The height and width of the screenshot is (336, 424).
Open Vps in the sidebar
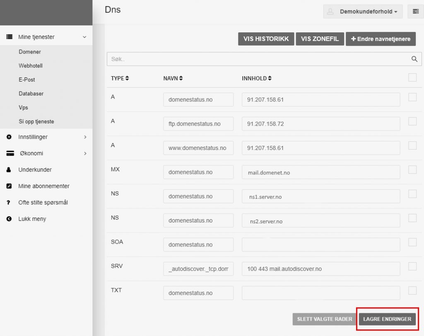(x=23, y=107)
